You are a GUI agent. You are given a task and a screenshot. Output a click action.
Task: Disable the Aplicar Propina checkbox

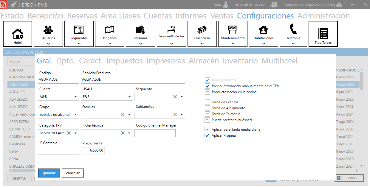(x=208, y=135)
